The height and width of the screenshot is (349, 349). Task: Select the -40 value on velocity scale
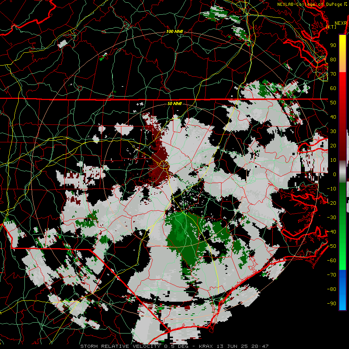coord(332,232)
